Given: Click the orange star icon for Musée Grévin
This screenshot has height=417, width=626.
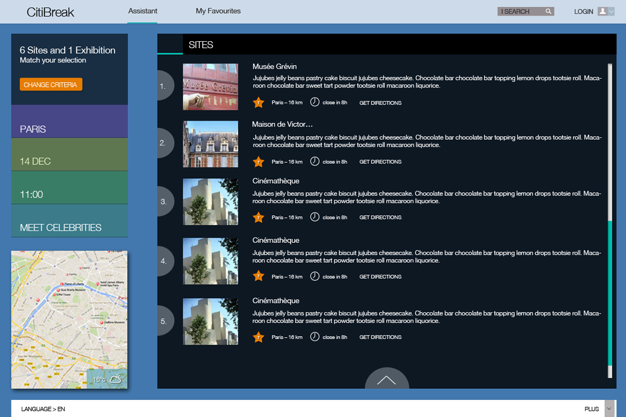Looking at the screenshot, I should tap(258, 103).
